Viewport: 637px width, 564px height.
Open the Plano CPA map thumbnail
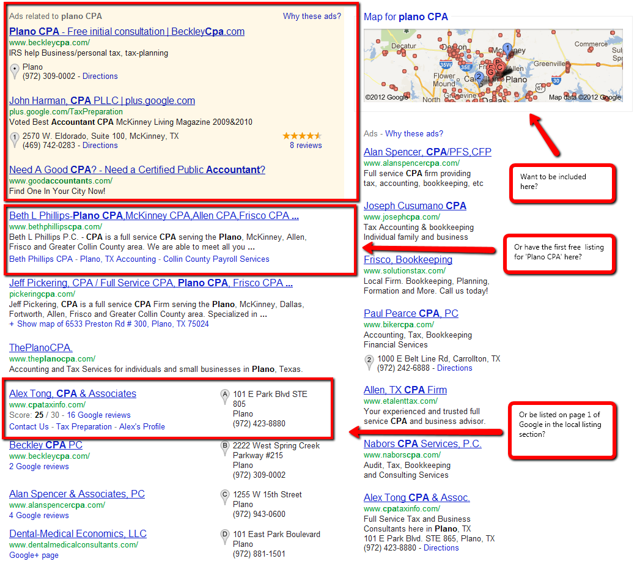(493, 65)
